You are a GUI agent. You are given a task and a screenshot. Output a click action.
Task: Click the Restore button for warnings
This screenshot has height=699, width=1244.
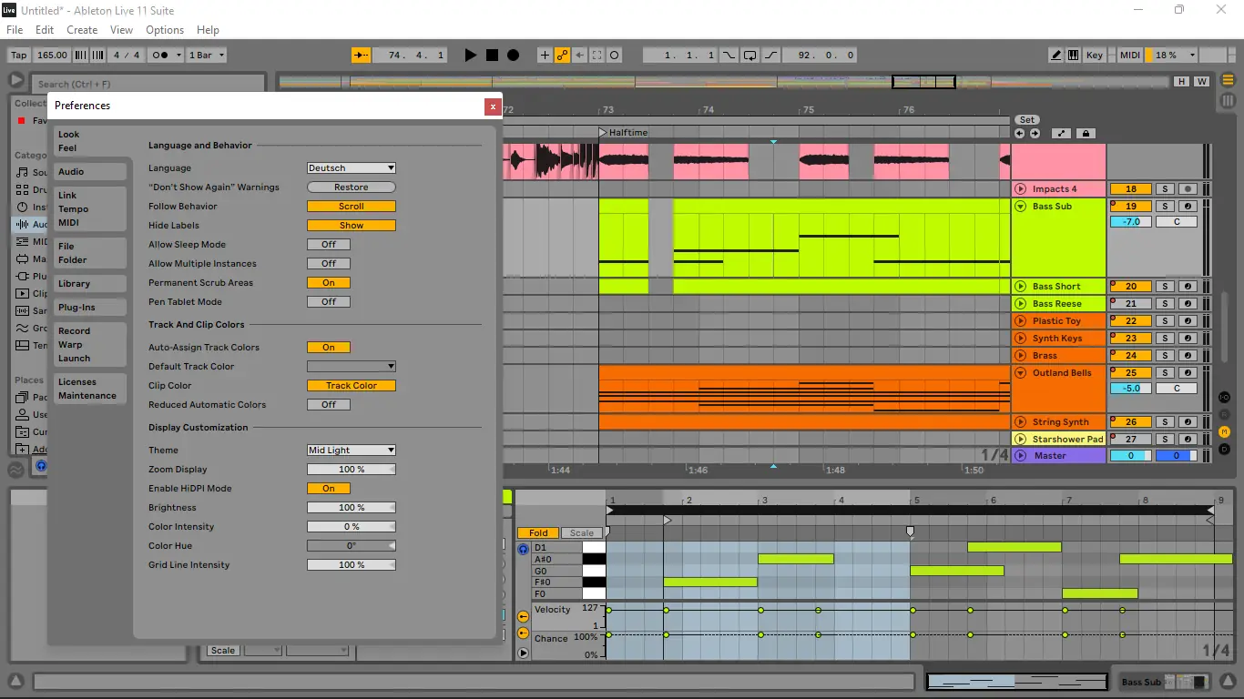(x=352, y=187)
